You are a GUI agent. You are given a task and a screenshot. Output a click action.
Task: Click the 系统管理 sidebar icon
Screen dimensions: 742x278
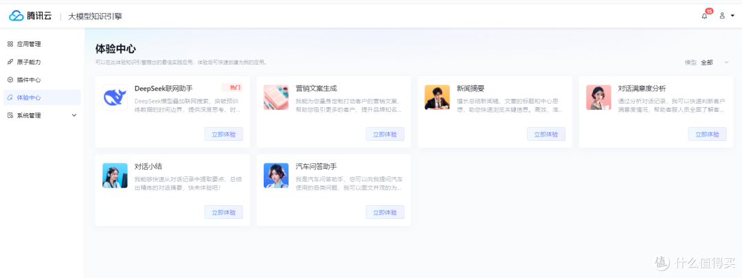click(10, 115)
